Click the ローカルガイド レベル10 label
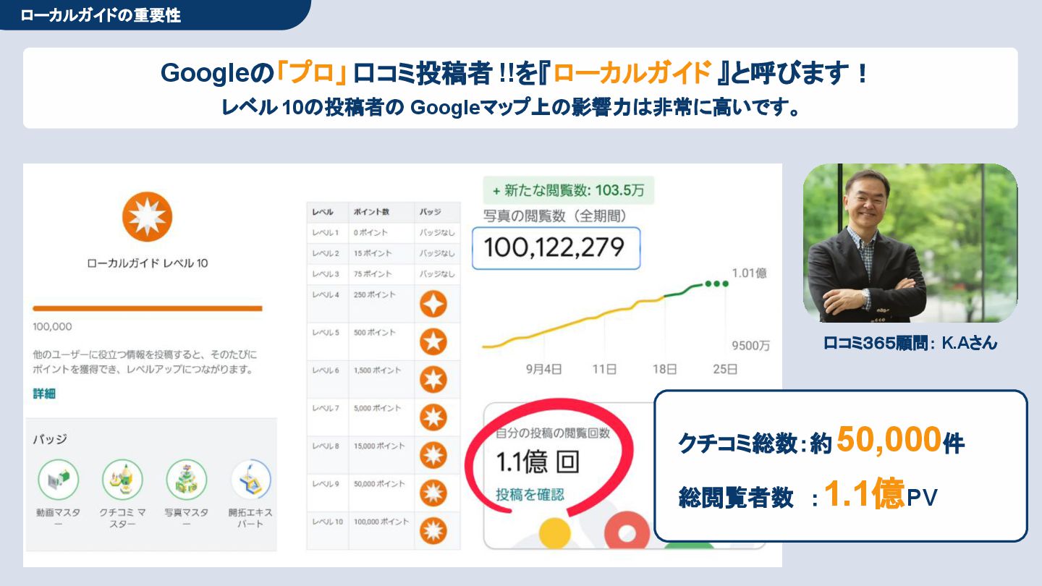This screenshot has width=1042, height=586. tap(147, 263)
